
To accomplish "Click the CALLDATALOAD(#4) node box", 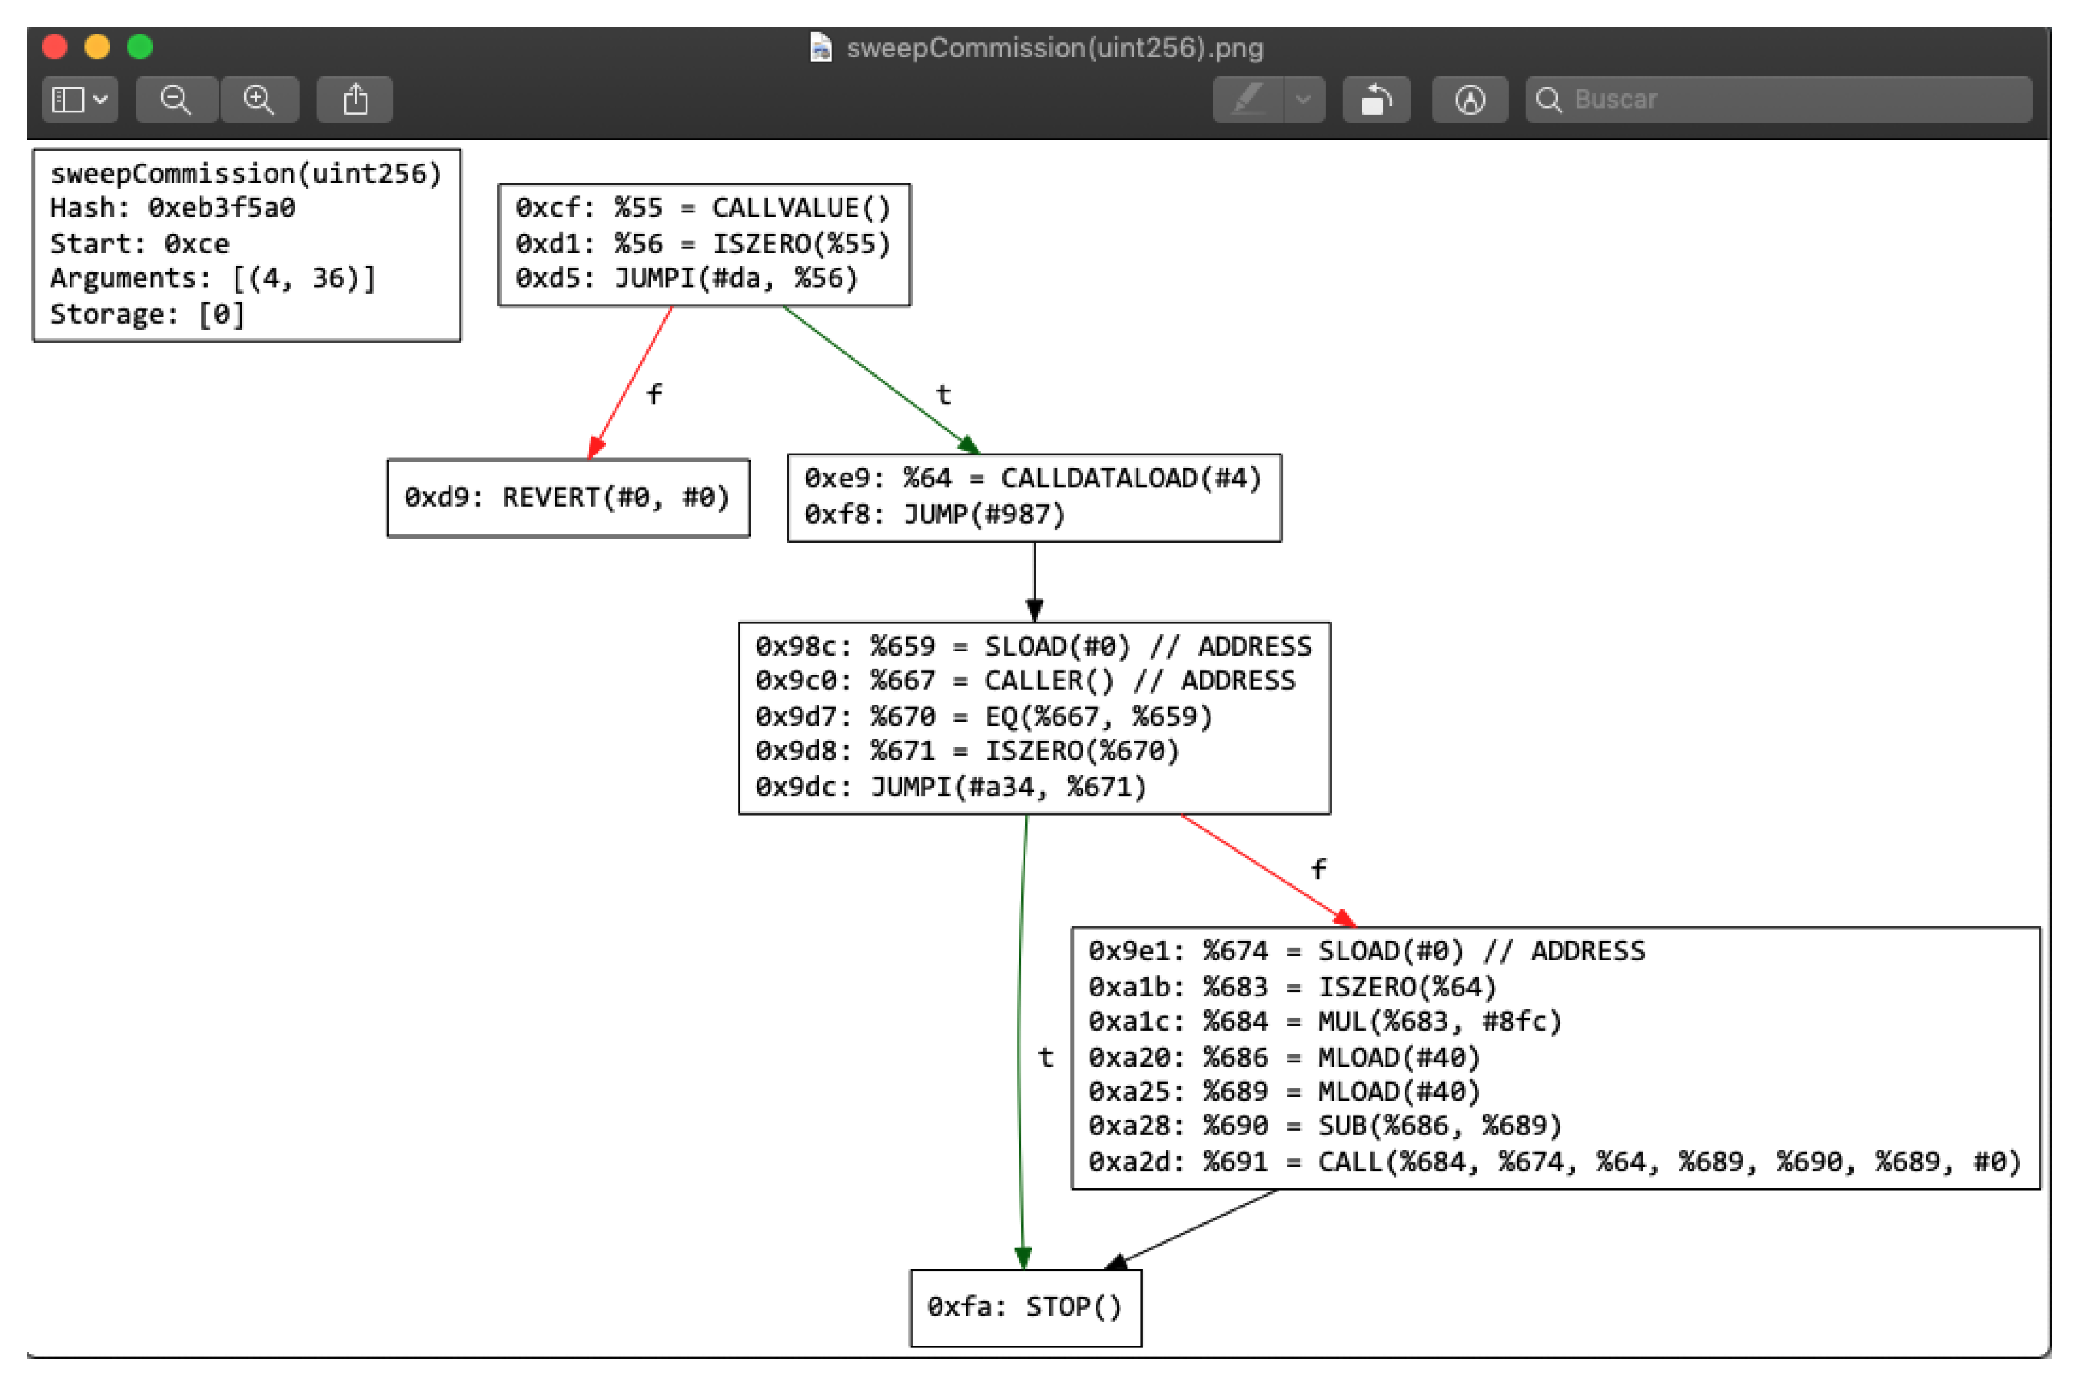I will (x=1034, y=498).
